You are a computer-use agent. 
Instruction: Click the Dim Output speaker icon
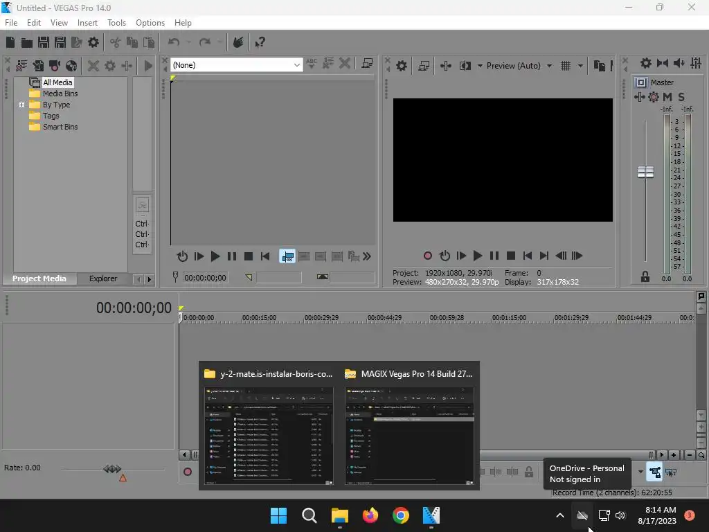[679, 63]
